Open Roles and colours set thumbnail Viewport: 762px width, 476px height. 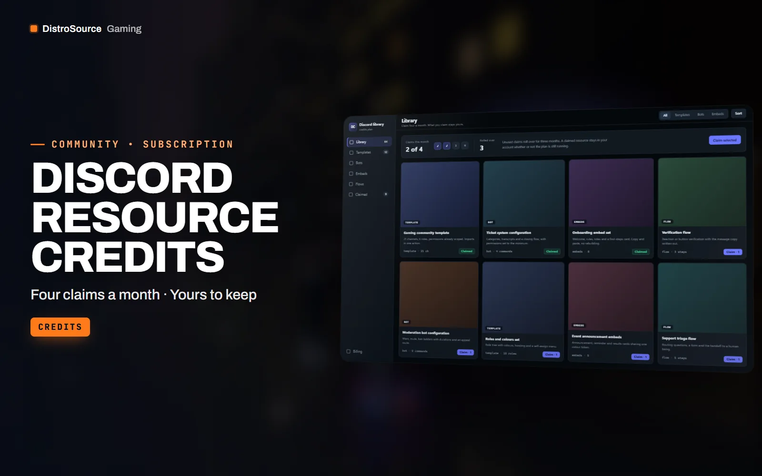tap(523, 298)
